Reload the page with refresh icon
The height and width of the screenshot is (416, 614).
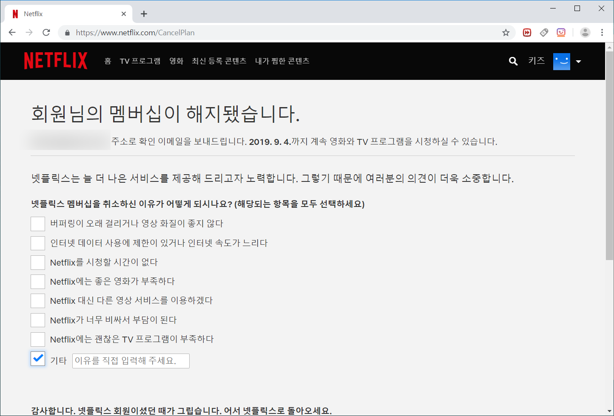(46, 32)
